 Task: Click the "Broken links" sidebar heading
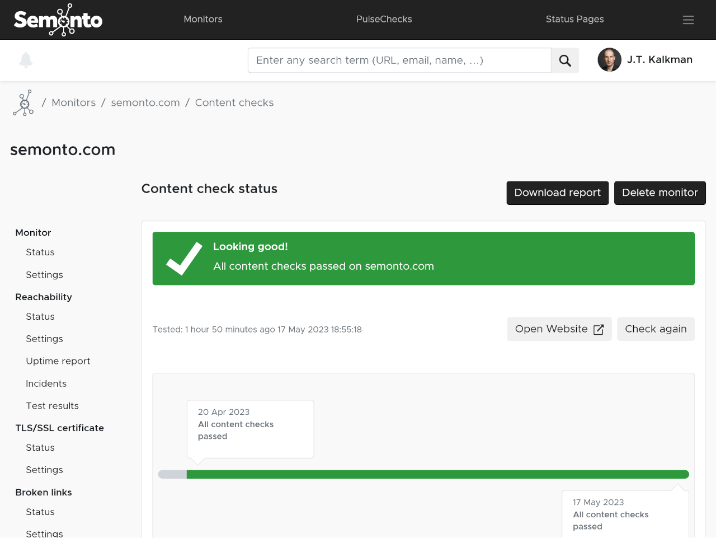44,493
